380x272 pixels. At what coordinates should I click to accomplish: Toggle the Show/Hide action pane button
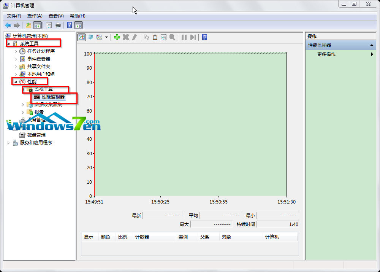click(x=79, y=25)
